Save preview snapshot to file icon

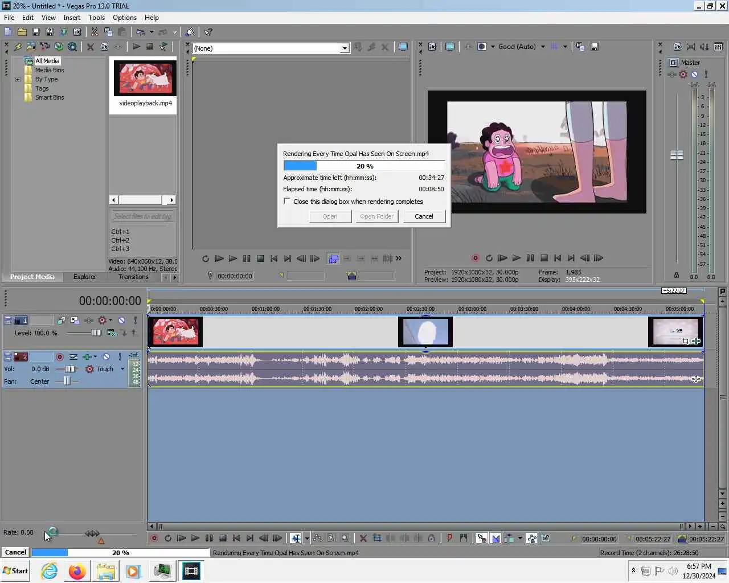click(x=594, y=47)
